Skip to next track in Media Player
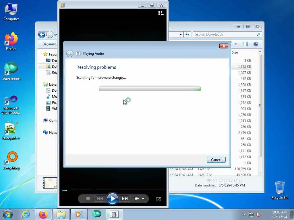Viewport: 294px width, 220px height. 125,199
